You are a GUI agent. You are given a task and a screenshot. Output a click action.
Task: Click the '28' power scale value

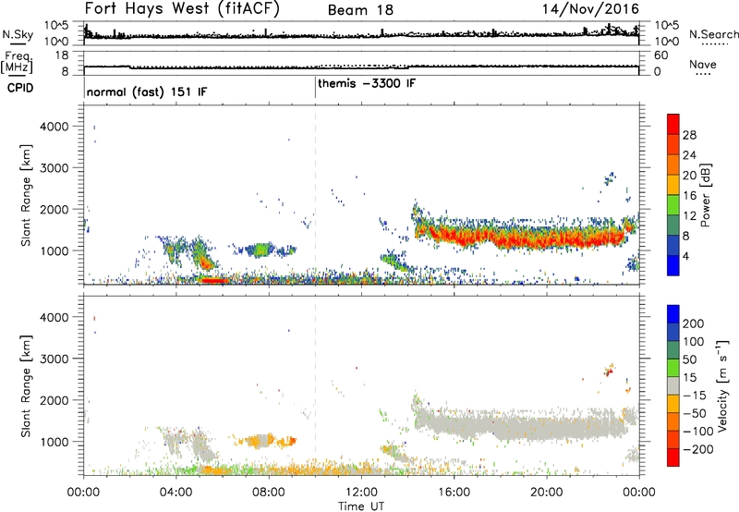(x=689, y=135)
